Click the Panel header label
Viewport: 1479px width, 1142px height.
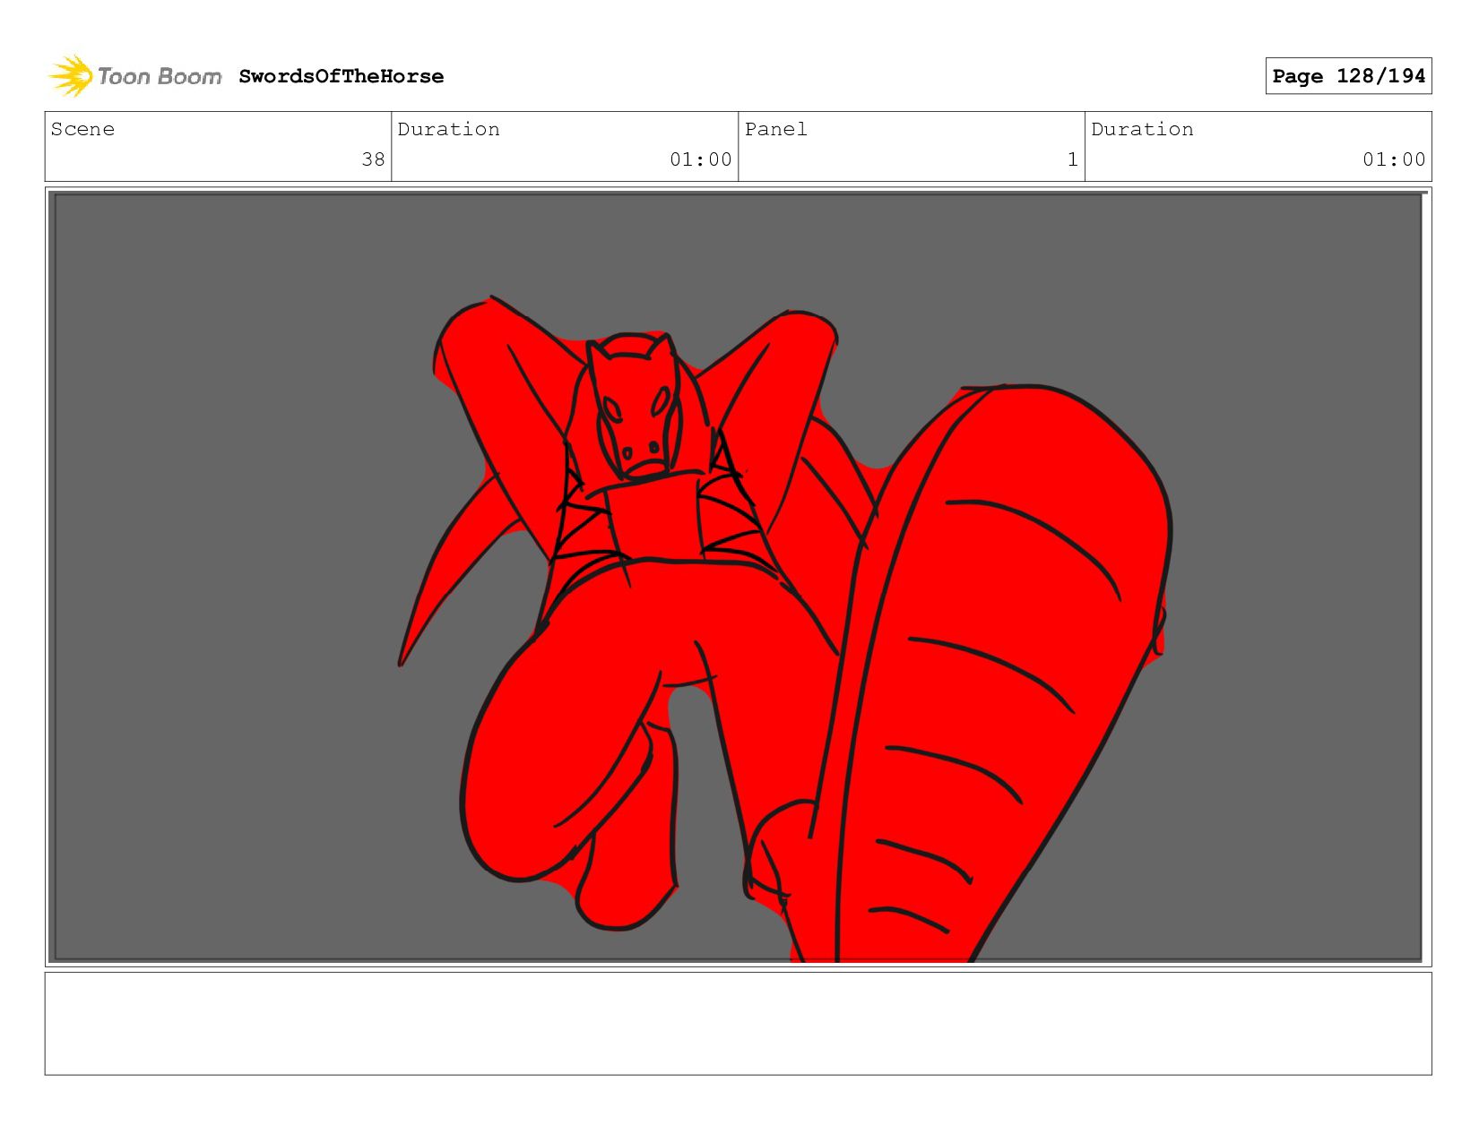[x=775, y=130]
